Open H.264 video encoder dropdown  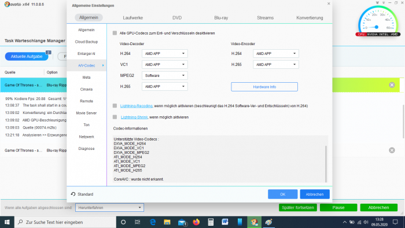276,53
